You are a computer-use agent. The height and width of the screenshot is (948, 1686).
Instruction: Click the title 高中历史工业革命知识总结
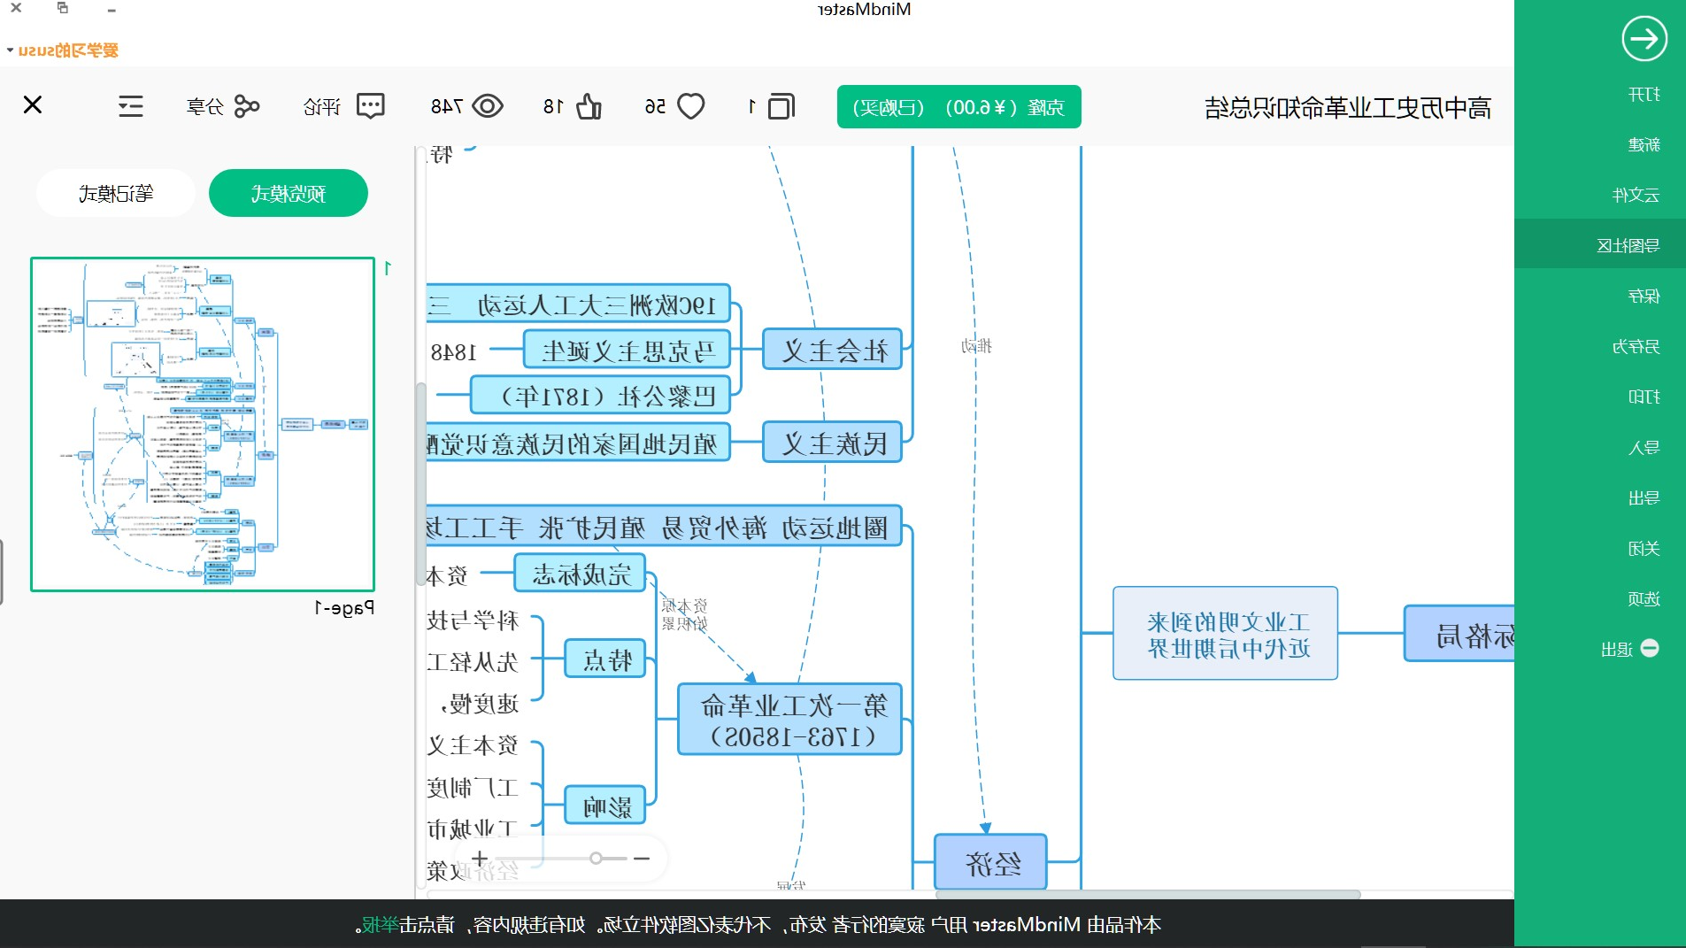(x=1348, y=108)
